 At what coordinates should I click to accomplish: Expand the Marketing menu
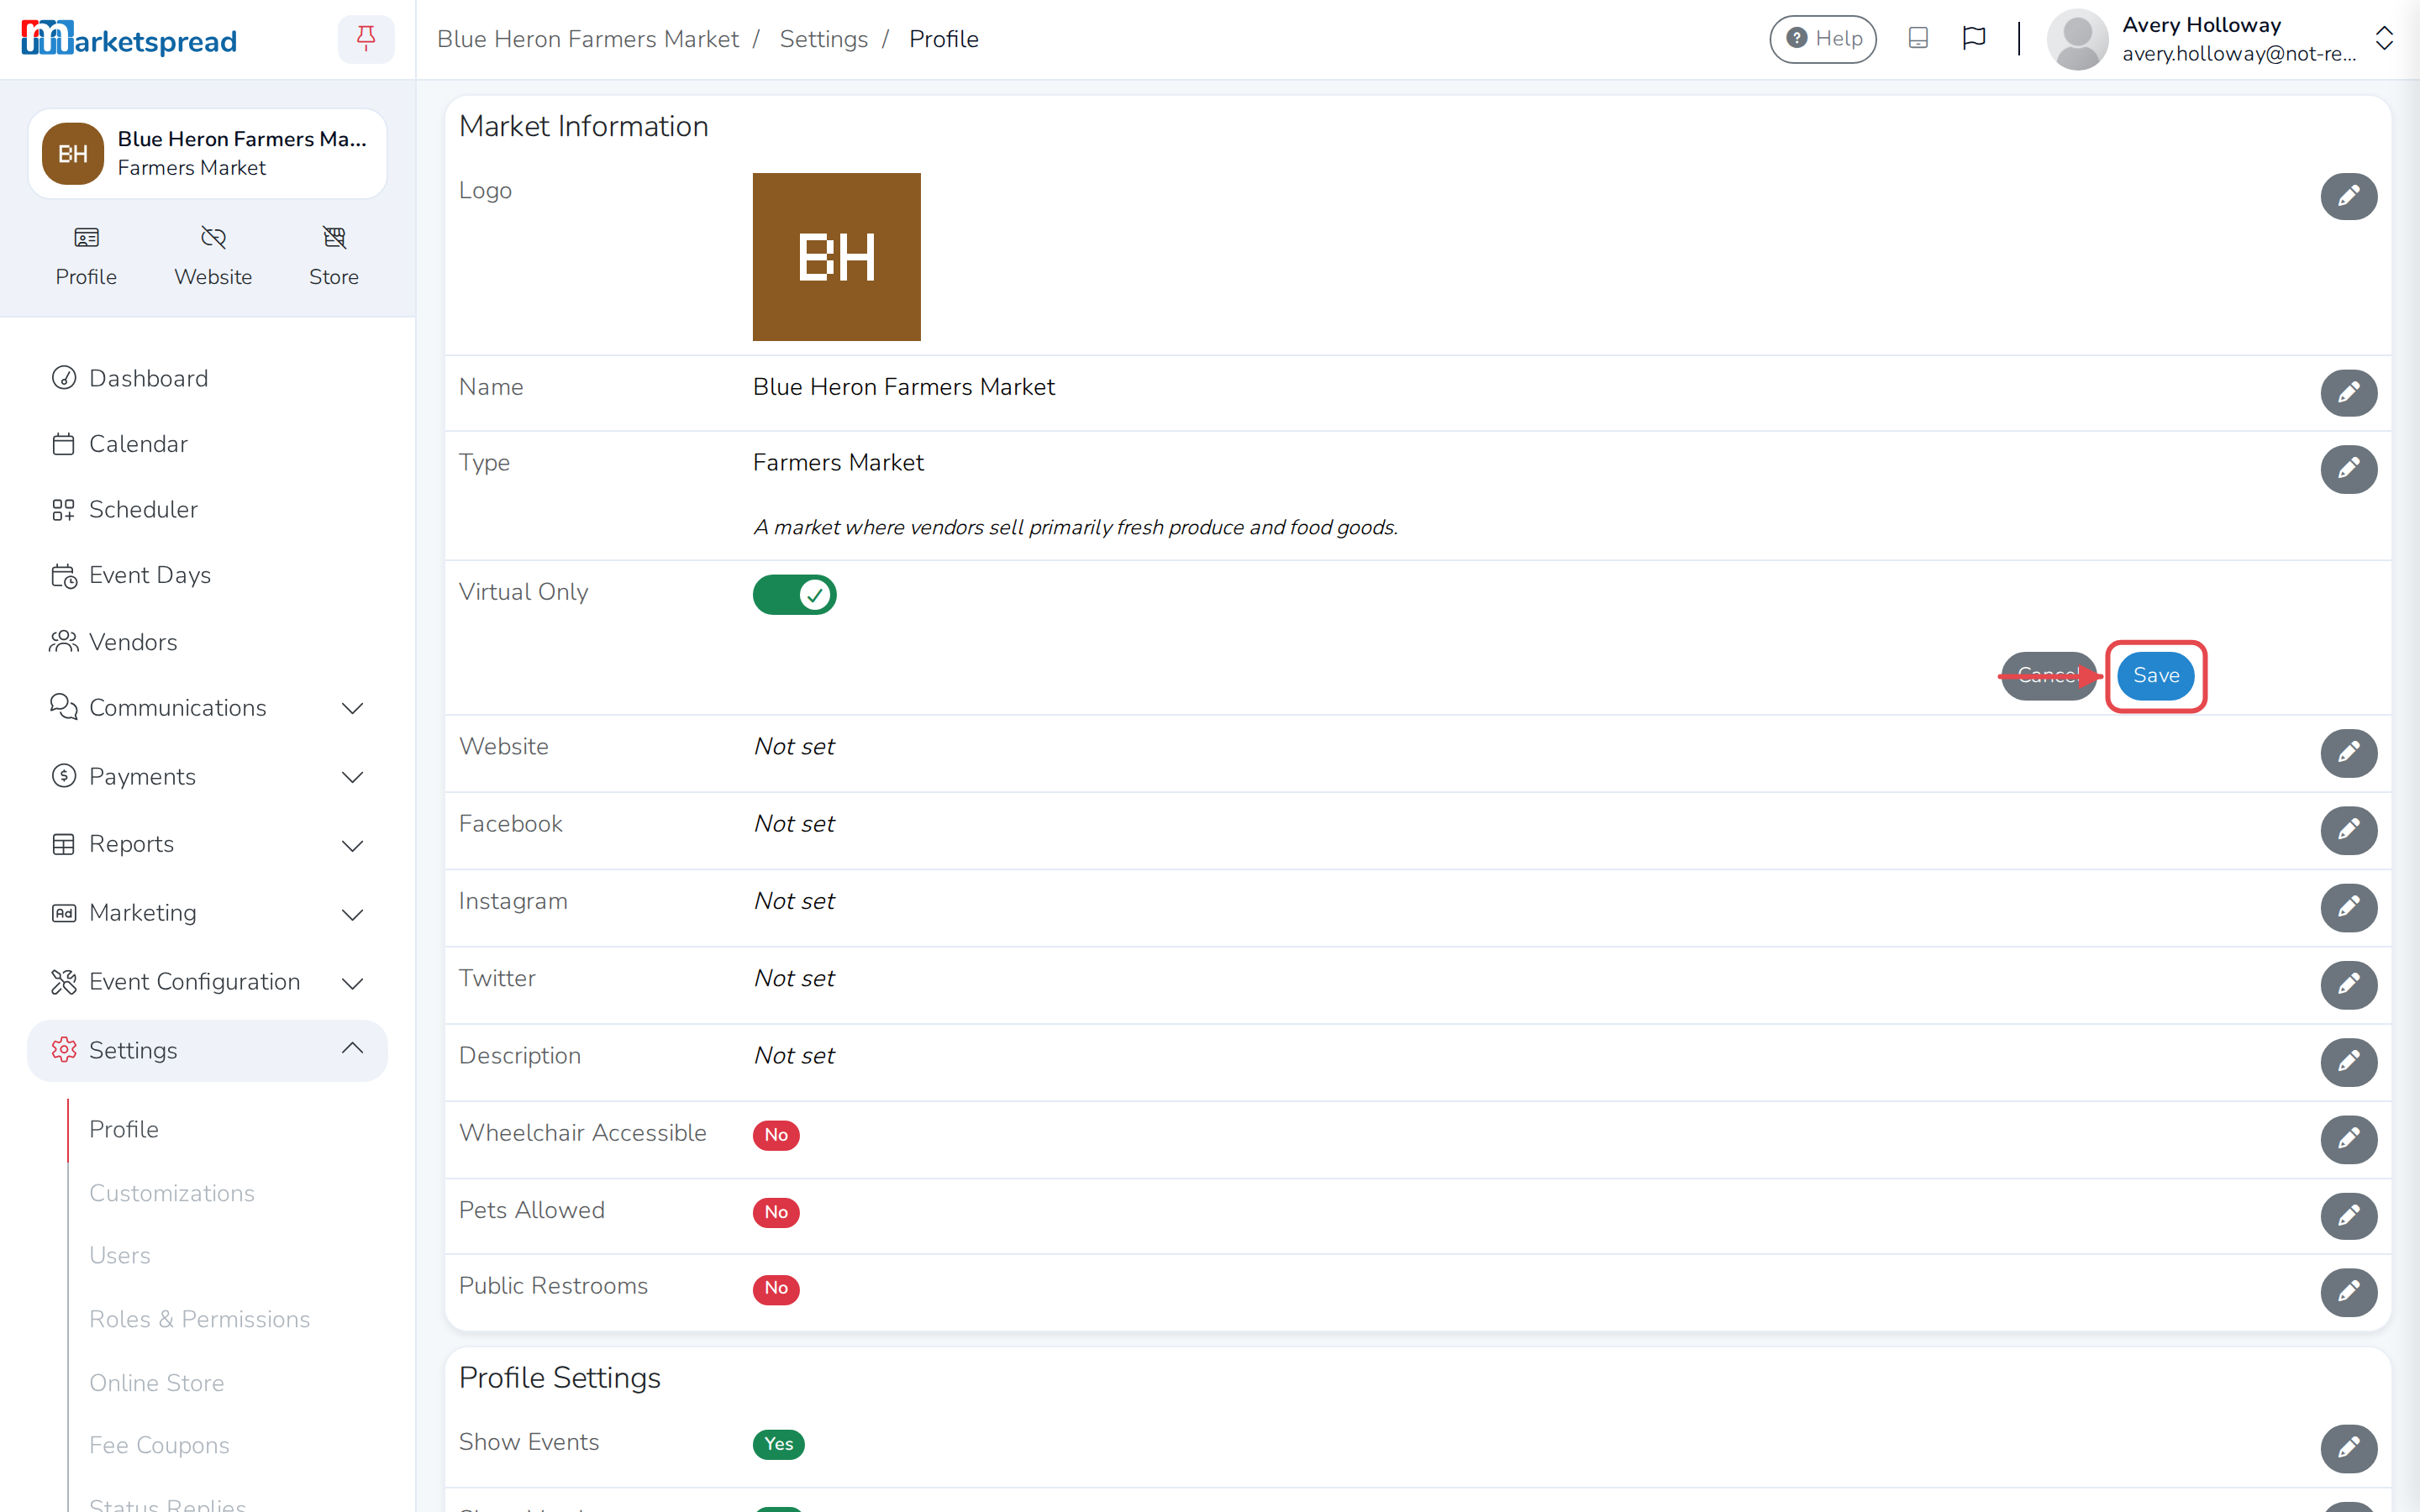click(x=207, y=913)
